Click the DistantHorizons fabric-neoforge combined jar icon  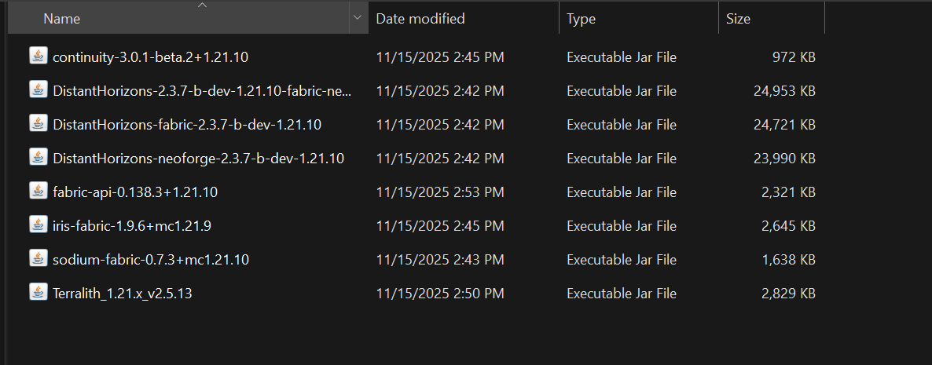[38, 89]
